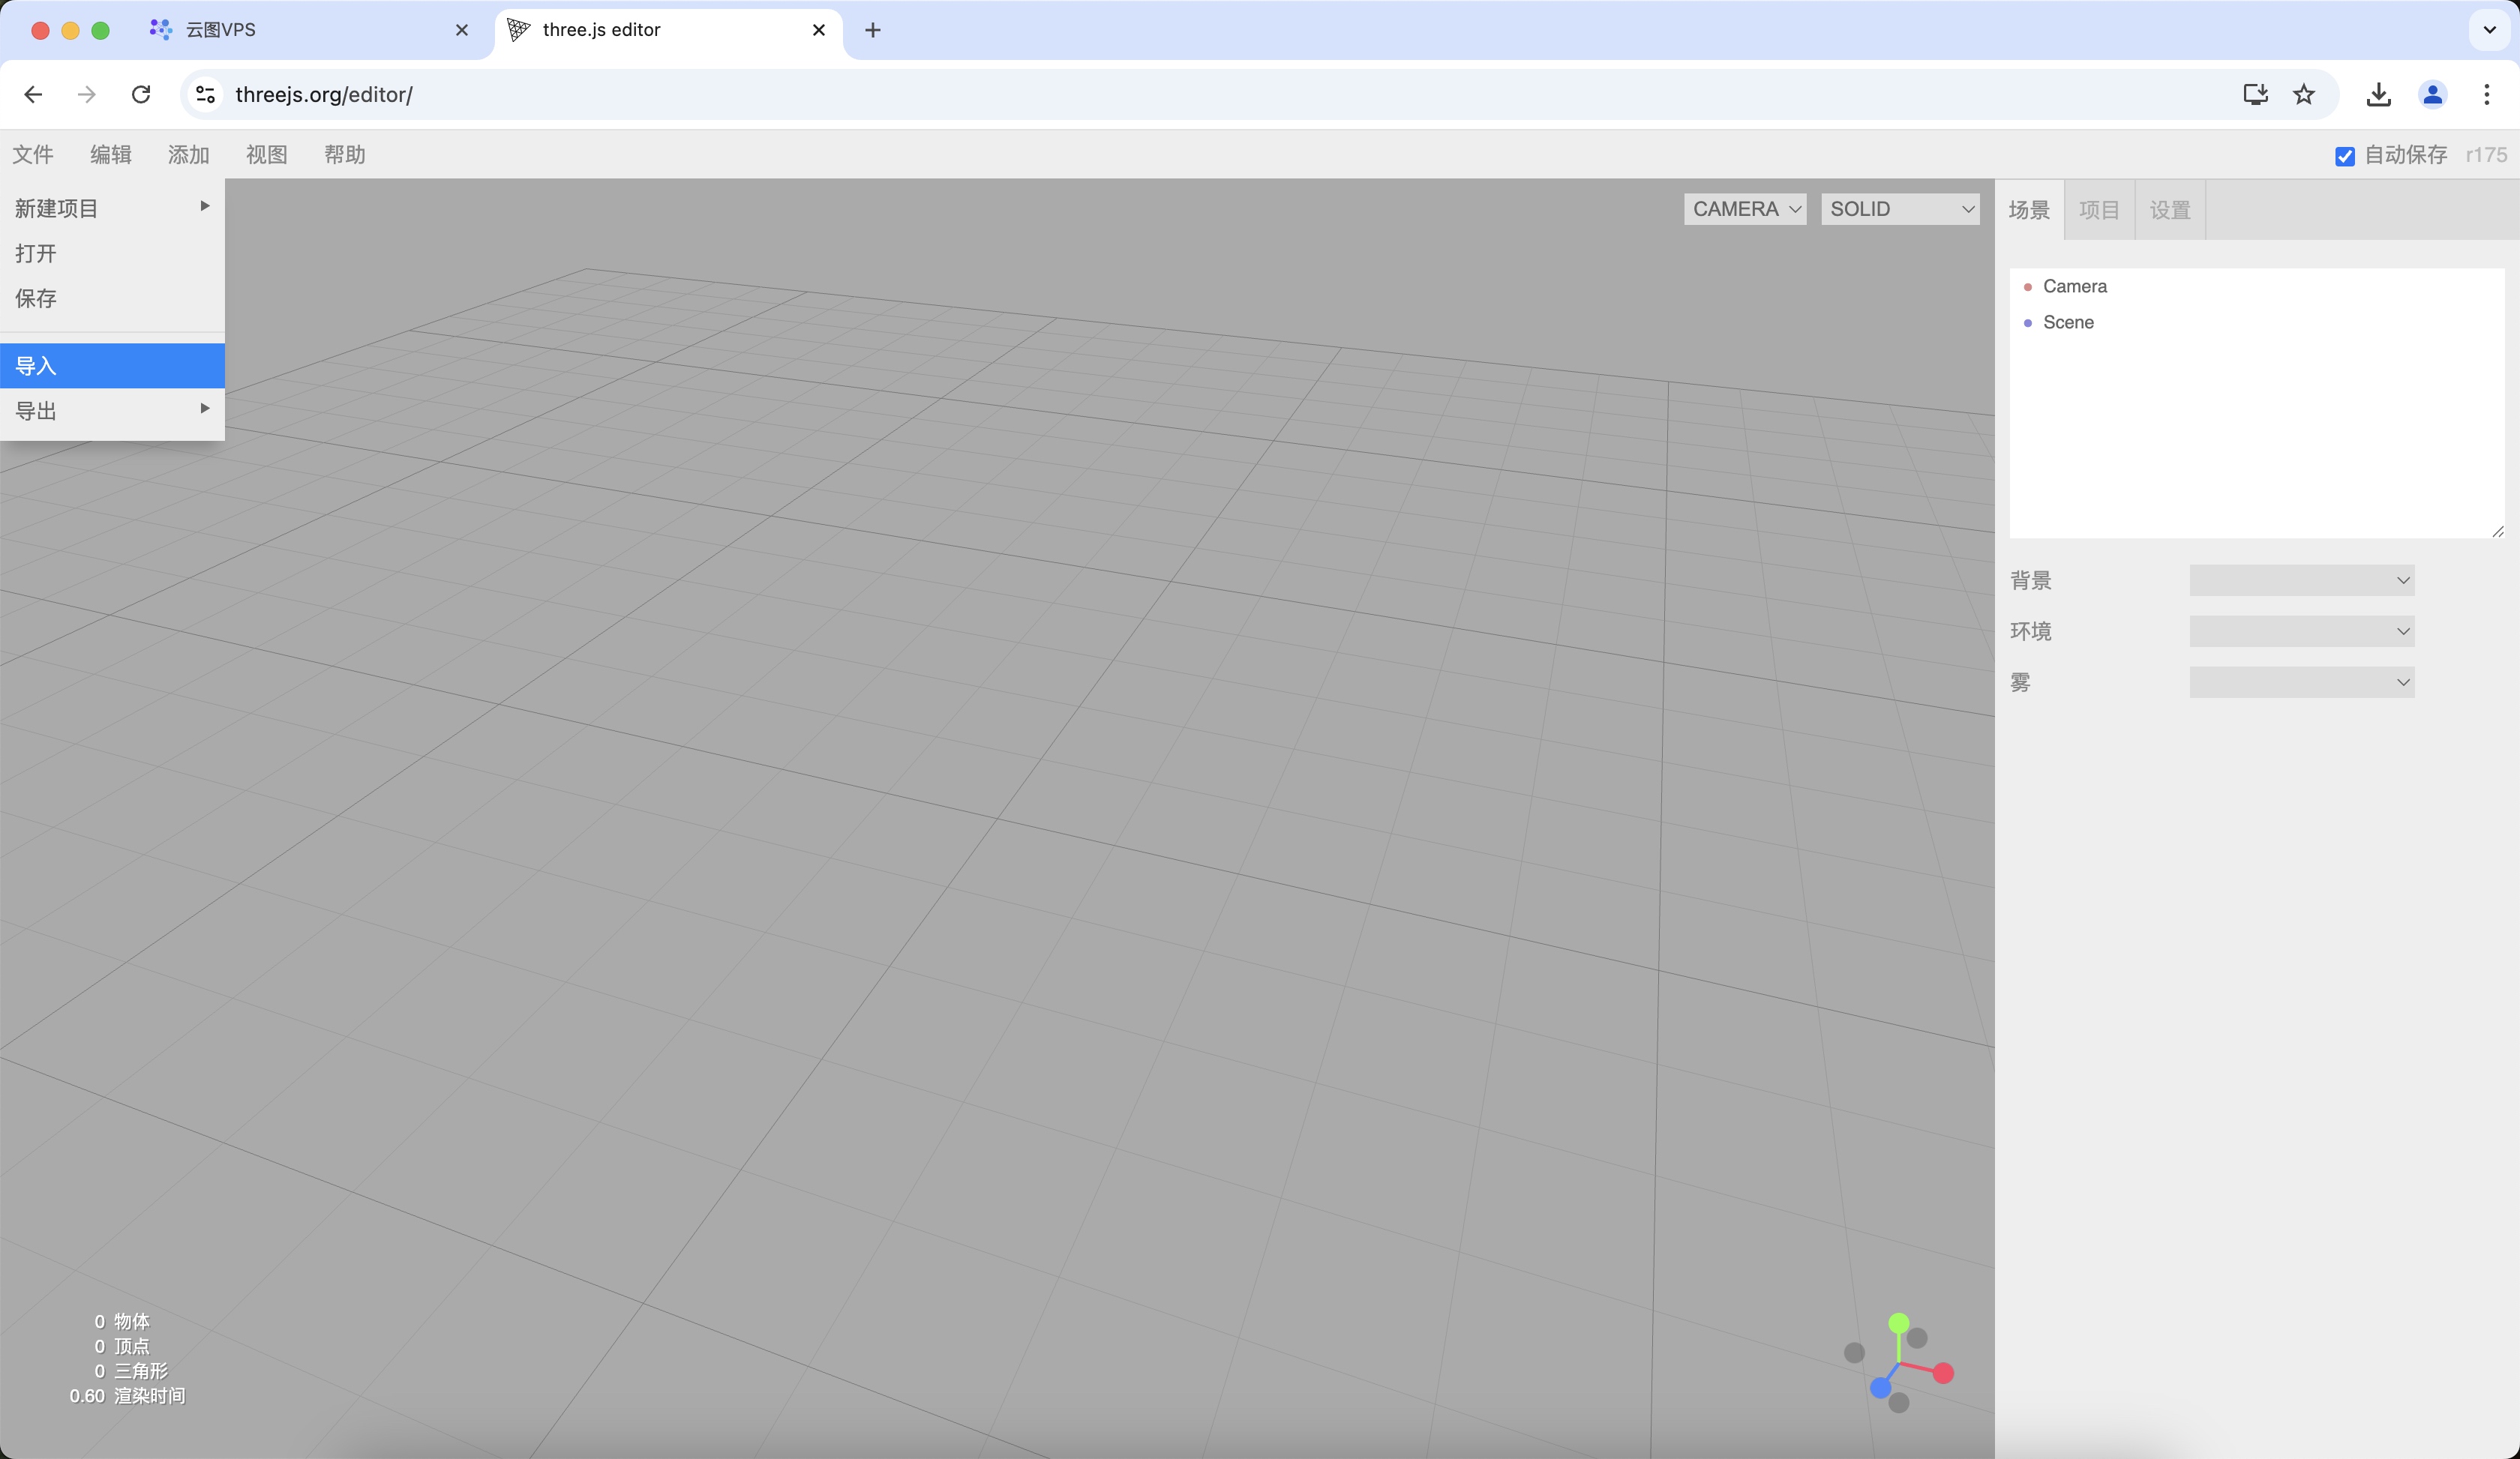Click the install app icon in address bar
2520x1459 pixels.
click(x=2255, y=94)
